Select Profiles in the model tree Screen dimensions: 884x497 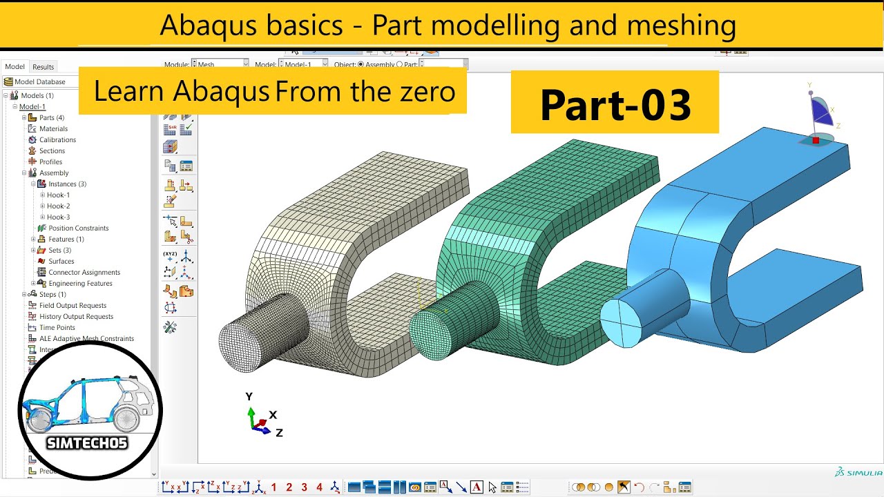pos(50,162)
